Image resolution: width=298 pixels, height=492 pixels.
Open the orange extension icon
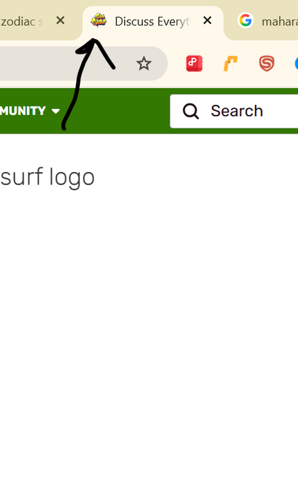coord(231,64)
